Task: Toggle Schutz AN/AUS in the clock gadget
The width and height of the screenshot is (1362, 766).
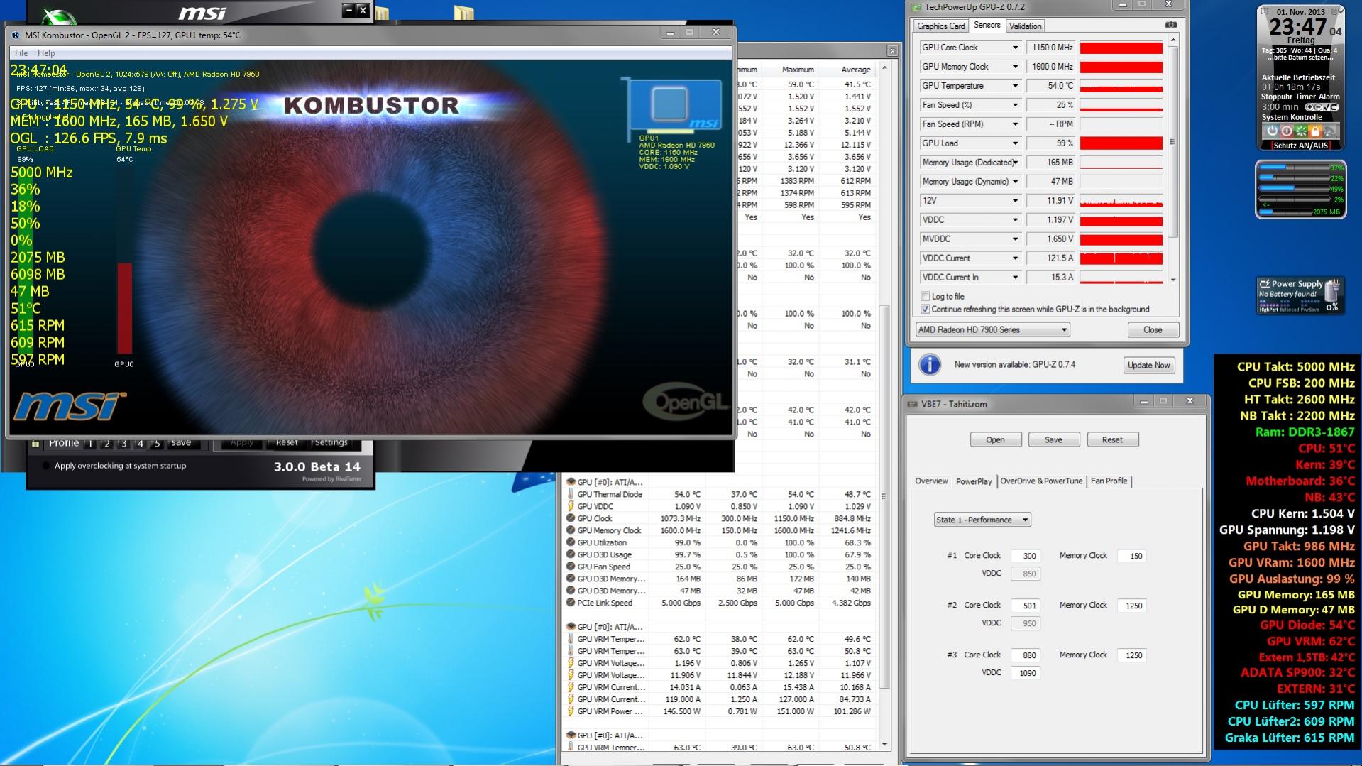Action: tap(1300, 145)
